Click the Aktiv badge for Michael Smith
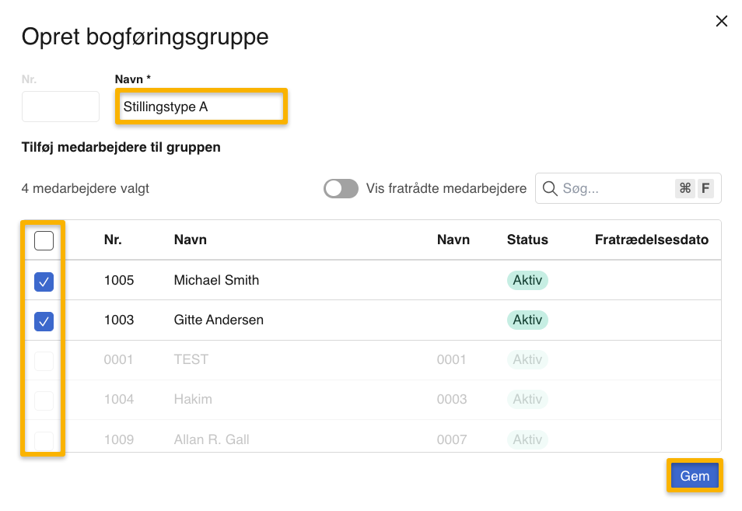The height and width of the screenshot is (511, 742). tap(527, 280)
